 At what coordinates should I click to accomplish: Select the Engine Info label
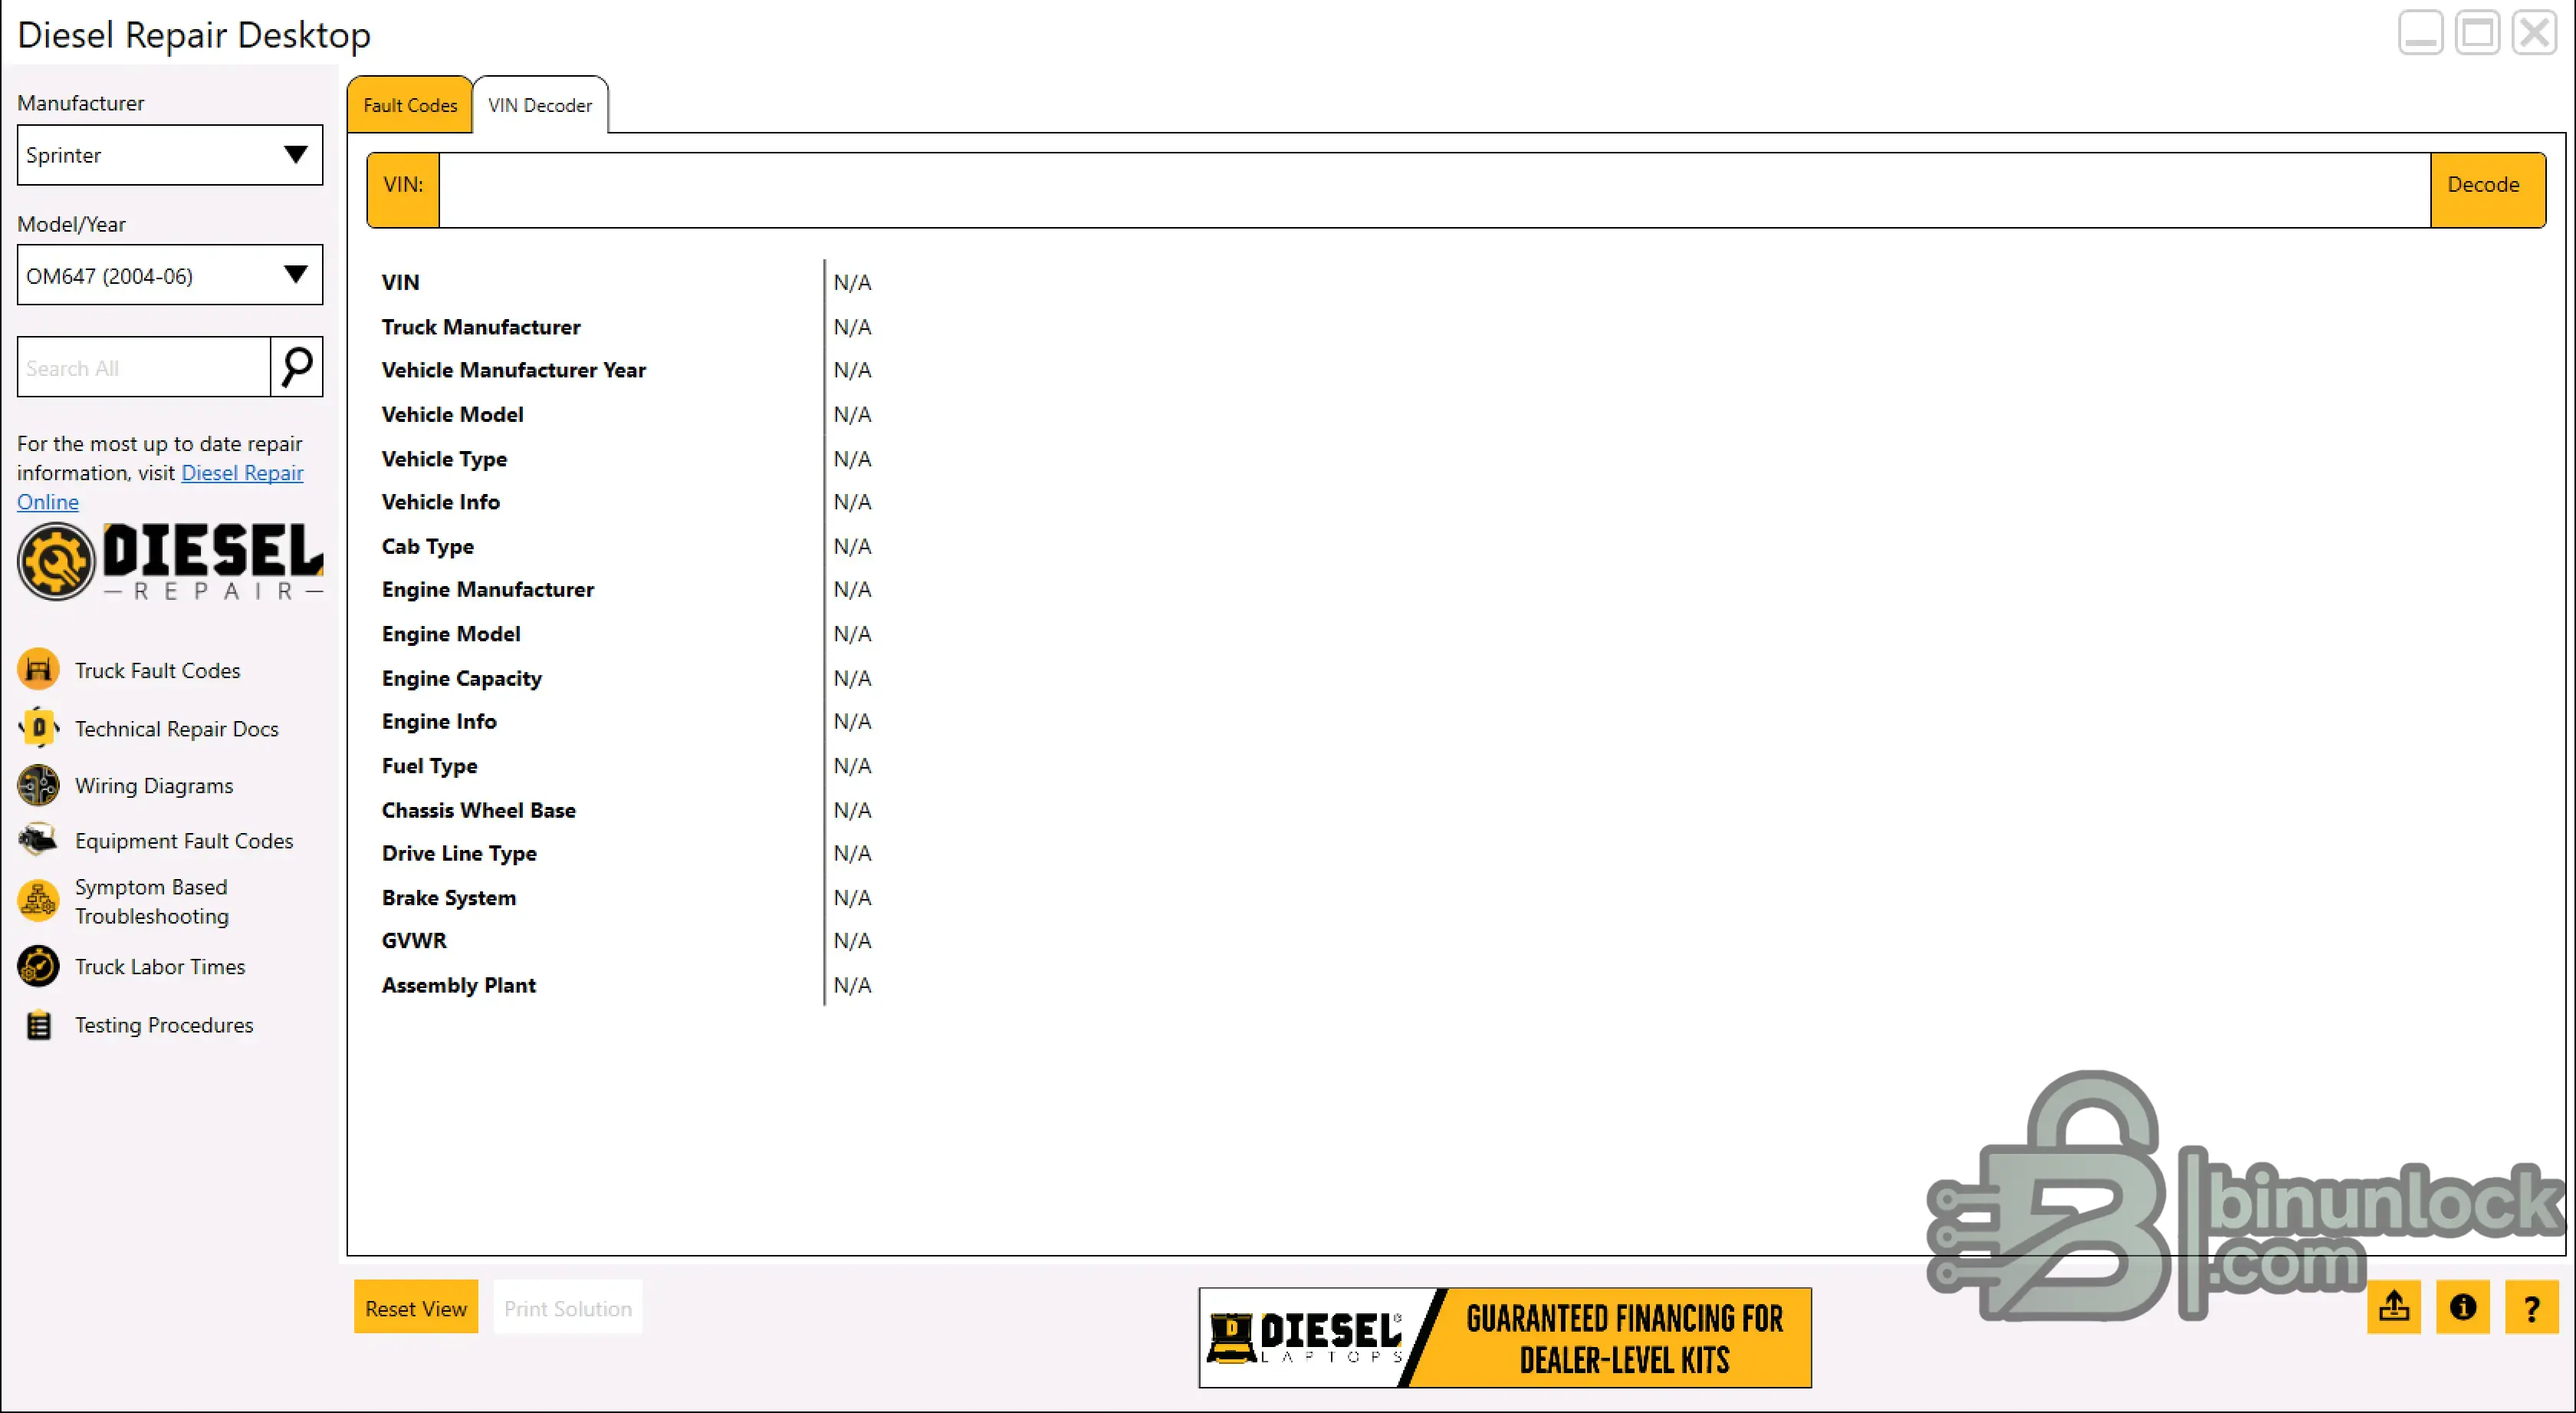439,722
